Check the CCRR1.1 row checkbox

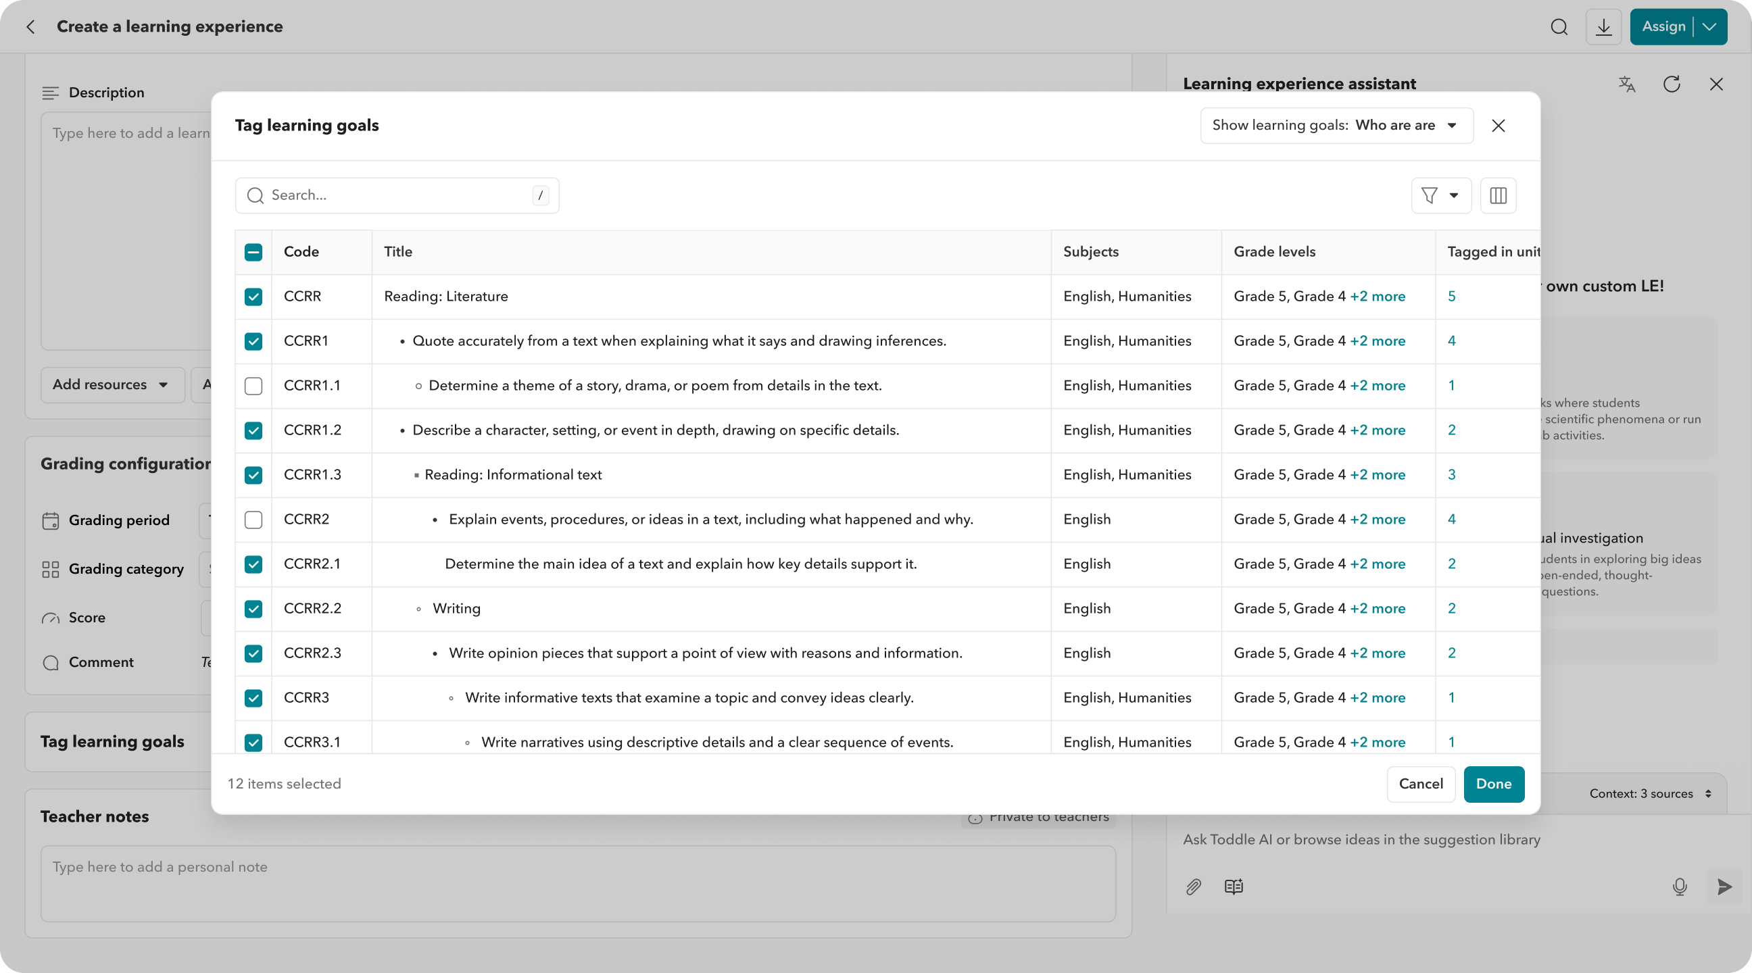click(x=253, y=386)
